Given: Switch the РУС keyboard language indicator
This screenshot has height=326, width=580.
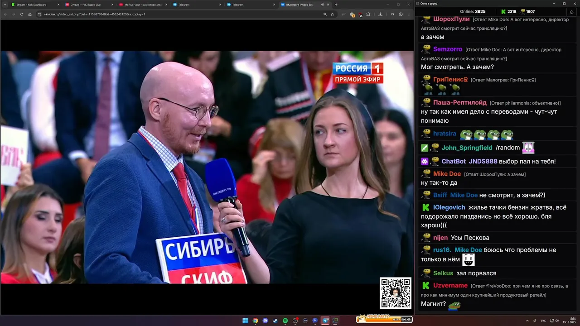Looking at the screenshot, I should tap(543, 321).
